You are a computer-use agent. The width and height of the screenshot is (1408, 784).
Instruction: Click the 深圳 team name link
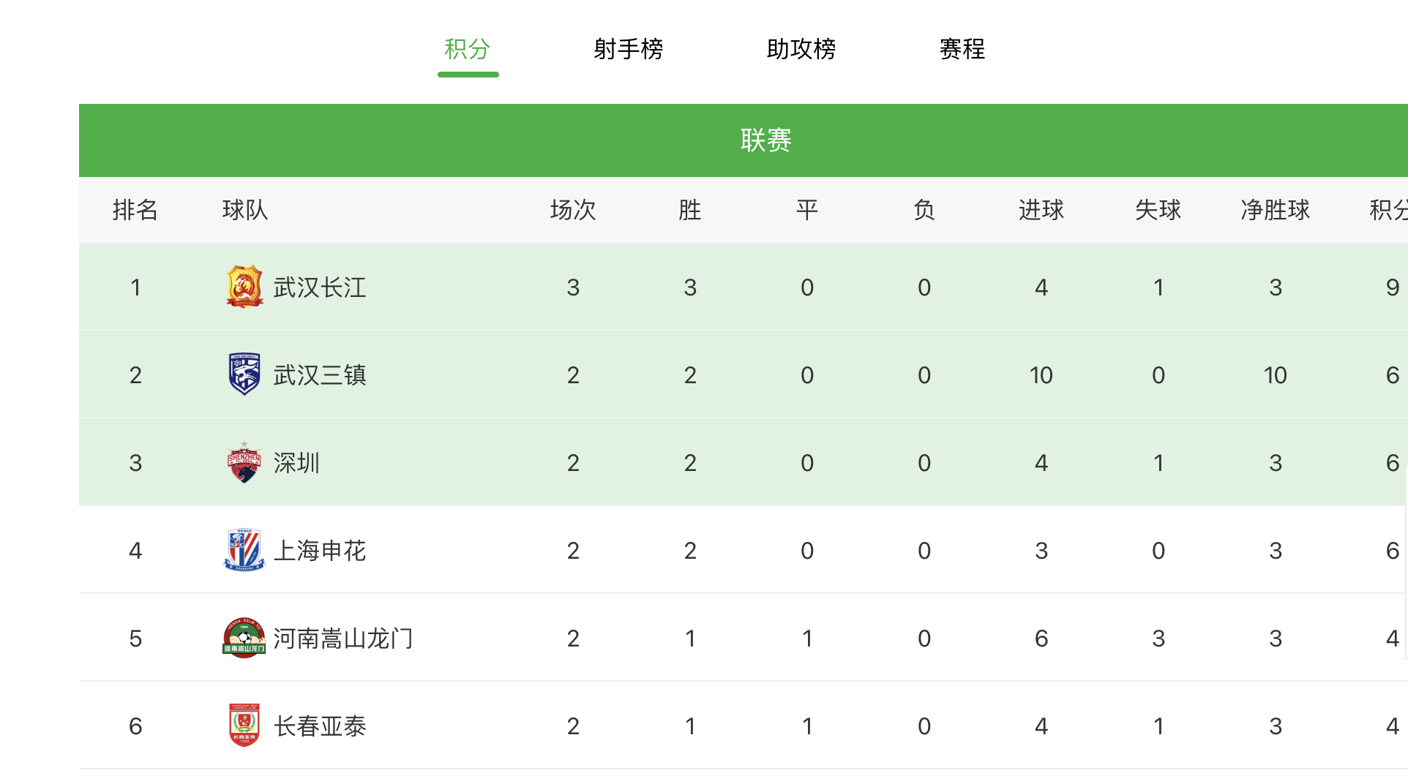[296, 463]
